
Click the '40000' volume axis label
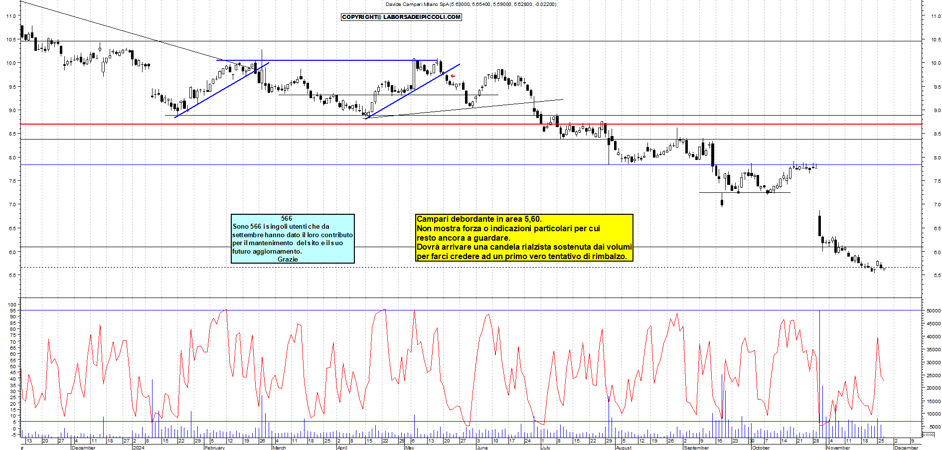point(934,336)
